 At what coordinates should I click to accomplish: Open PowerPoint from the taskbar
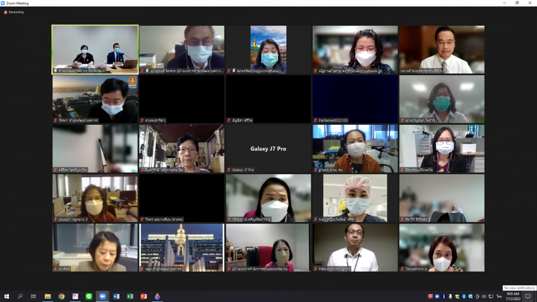coord(144,296)
